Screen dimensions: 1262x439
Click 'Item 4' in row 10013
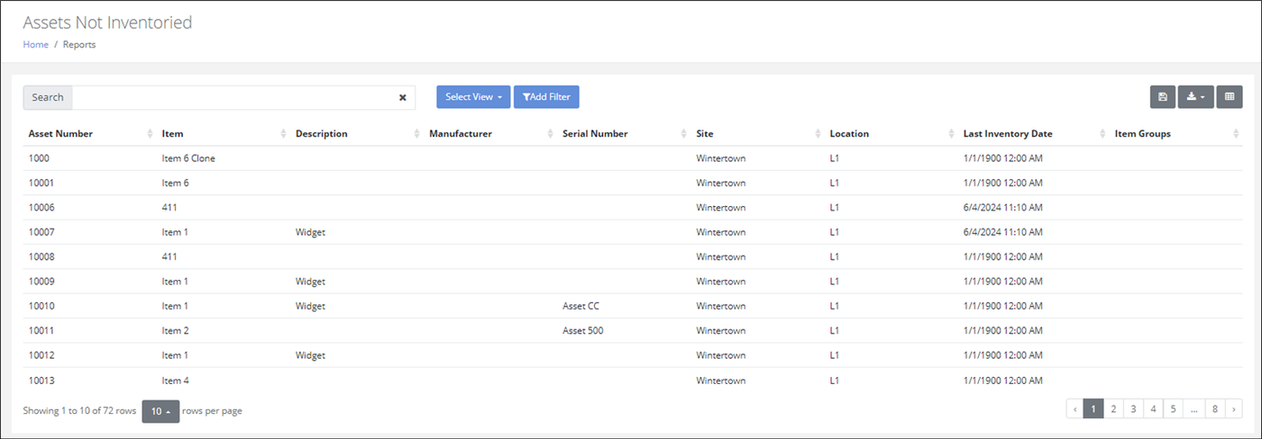click(x=175, y=381)
